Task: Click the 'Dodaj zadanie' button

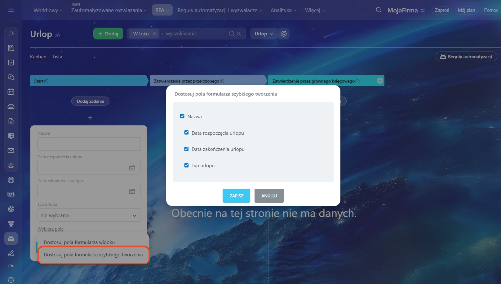Action: [90, 101]
